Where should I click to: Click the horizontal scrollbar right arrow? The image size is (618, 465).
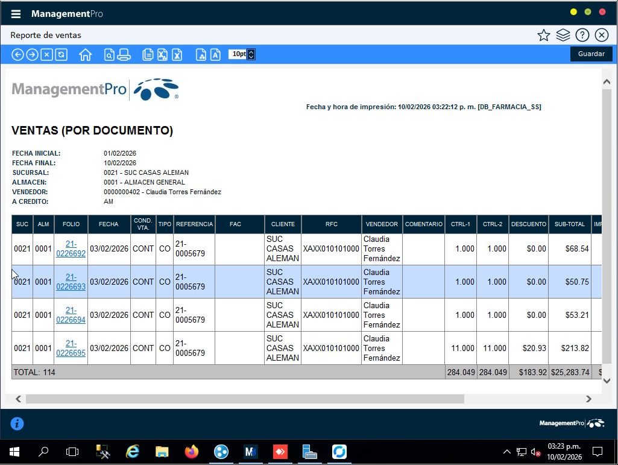click(589, 399)
